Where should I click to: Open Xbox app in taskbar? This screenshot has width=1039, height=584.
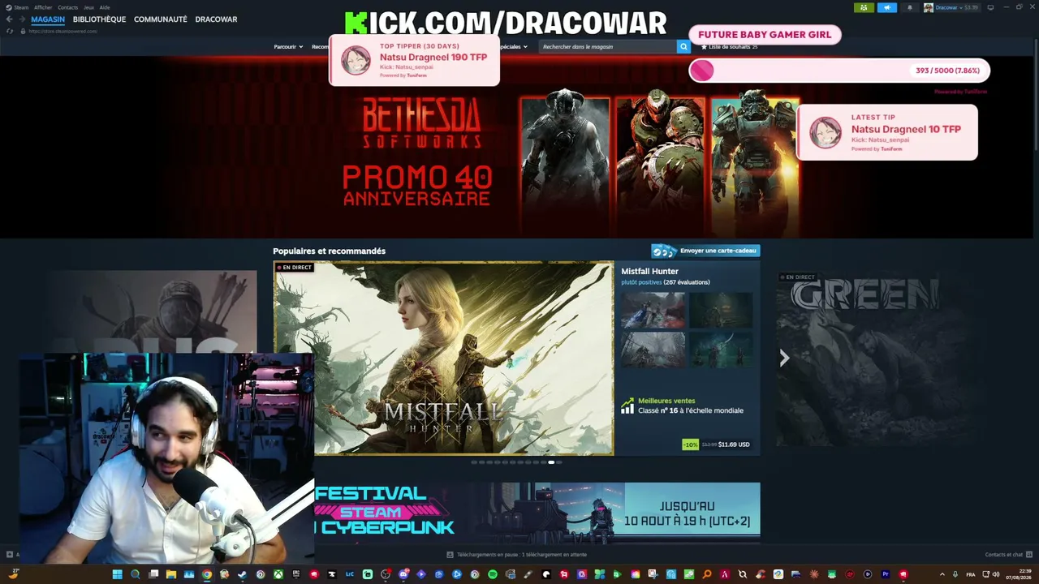[278, 574]
